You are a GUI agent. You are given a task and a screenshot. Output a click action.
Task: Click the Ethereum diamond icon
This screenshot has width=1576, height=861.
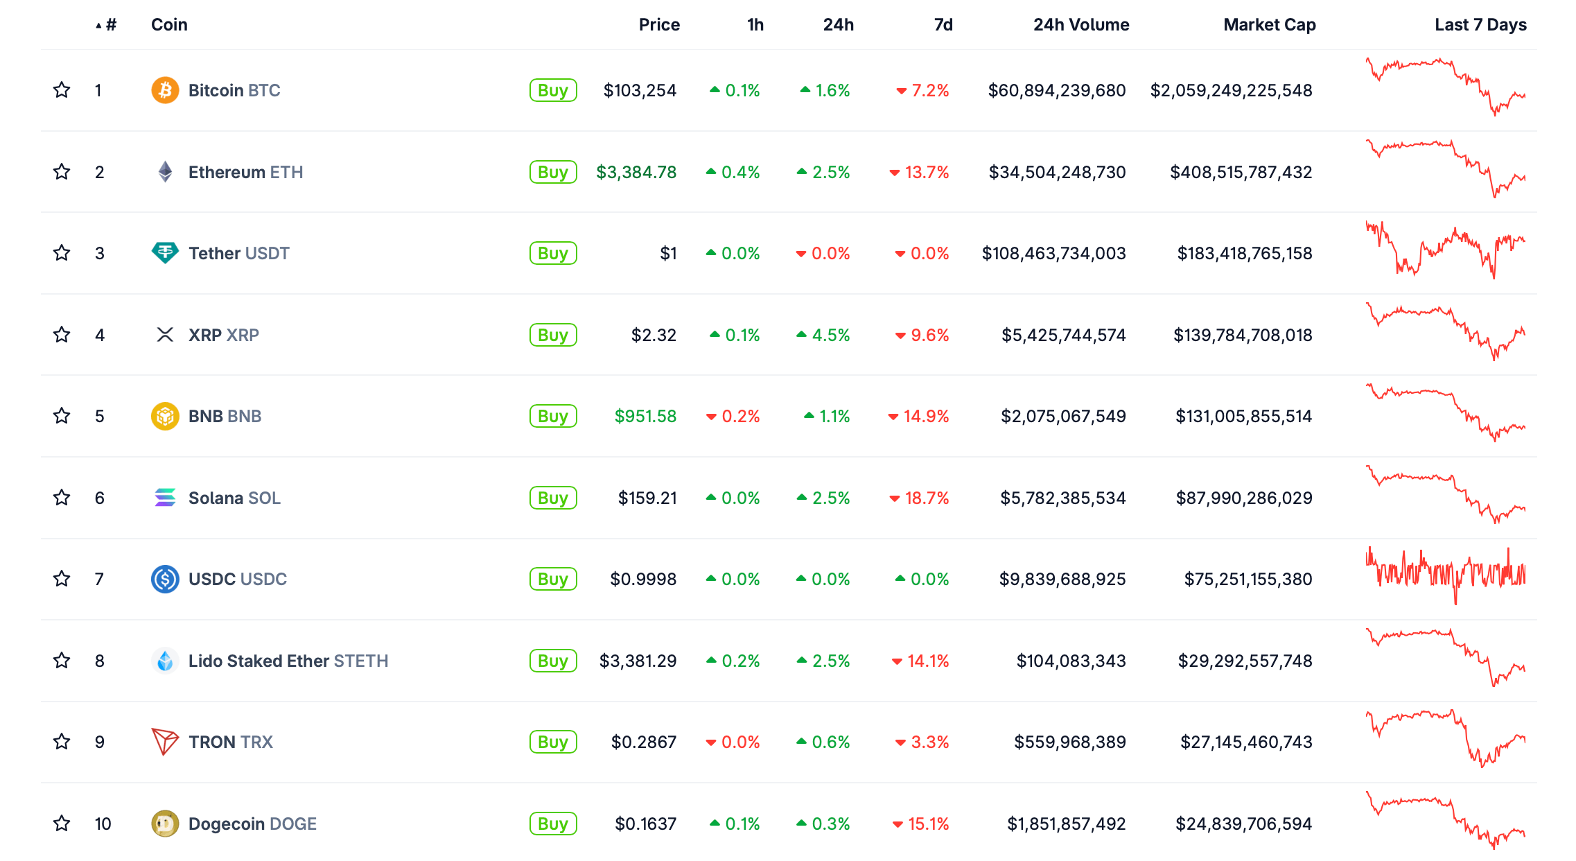click(165, 172)
